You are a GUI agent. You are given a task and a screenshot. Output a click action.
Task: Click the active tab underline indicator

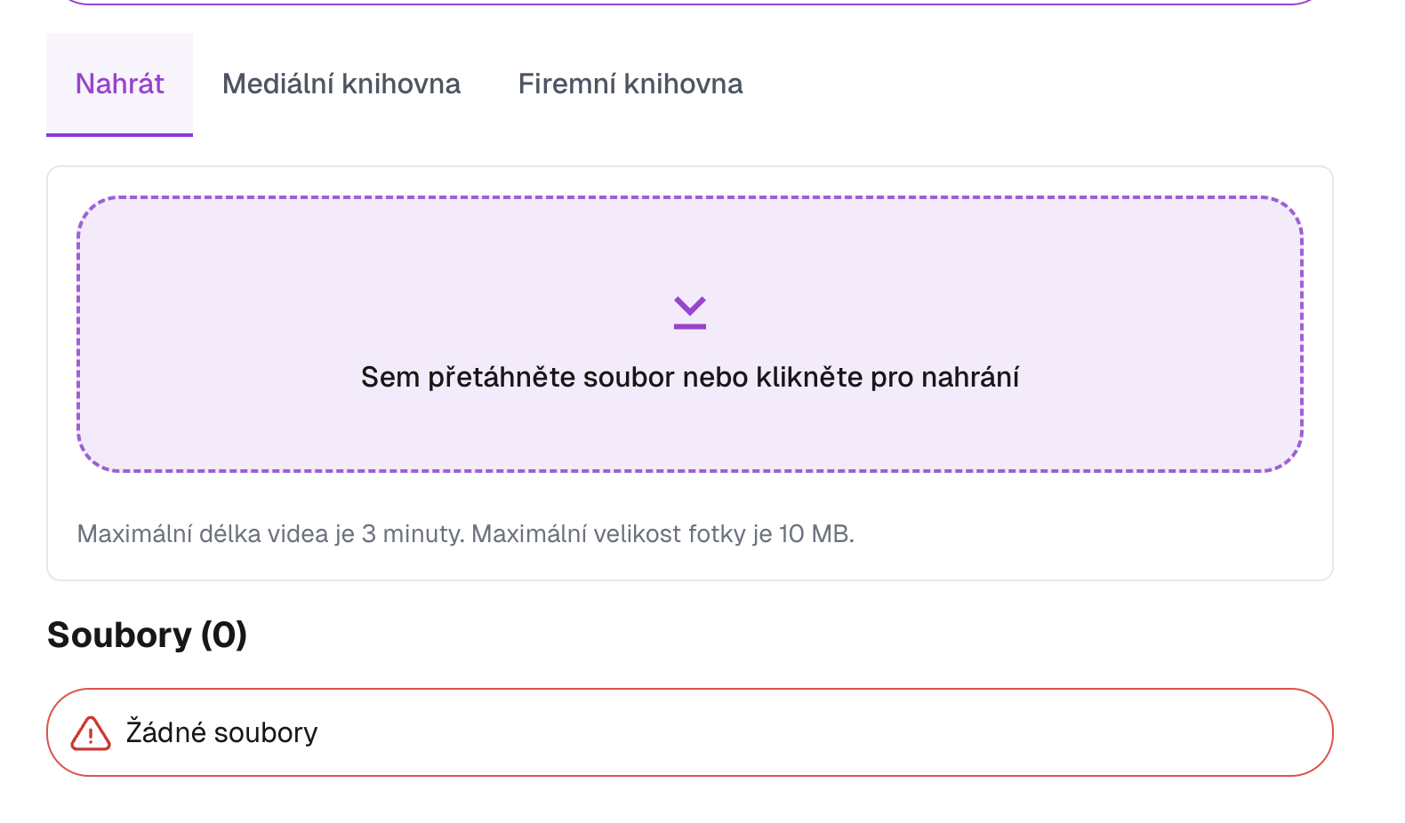[x=119, y=134]
